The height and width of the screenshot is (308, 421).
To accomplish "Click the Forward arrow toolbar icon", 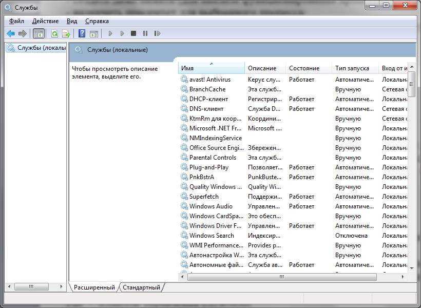I will click(x=22, y=33).
